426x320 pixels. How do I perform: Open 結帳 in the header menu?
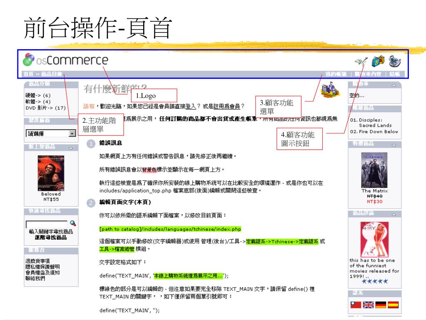(395, 74)
